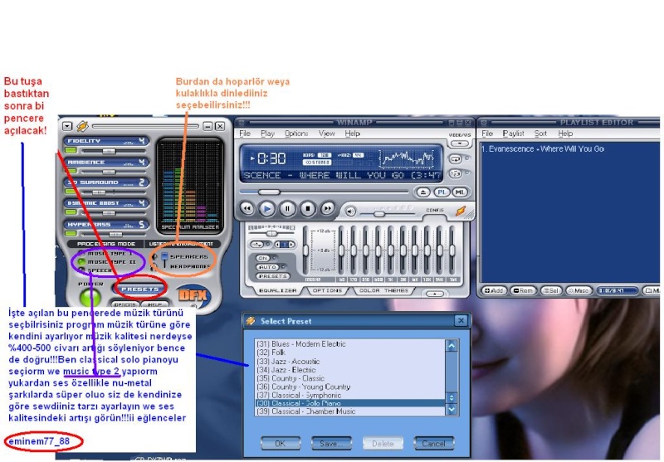Image resolution: width=664 pixels, height=462 pixels.
Task: Click the DFX lightning bolt logo icon
Action: click(82, 126)
